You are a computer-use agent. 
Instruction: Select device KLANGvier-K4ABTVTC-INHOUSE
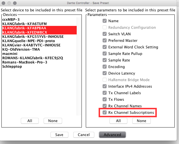click(x=39, y=45)
